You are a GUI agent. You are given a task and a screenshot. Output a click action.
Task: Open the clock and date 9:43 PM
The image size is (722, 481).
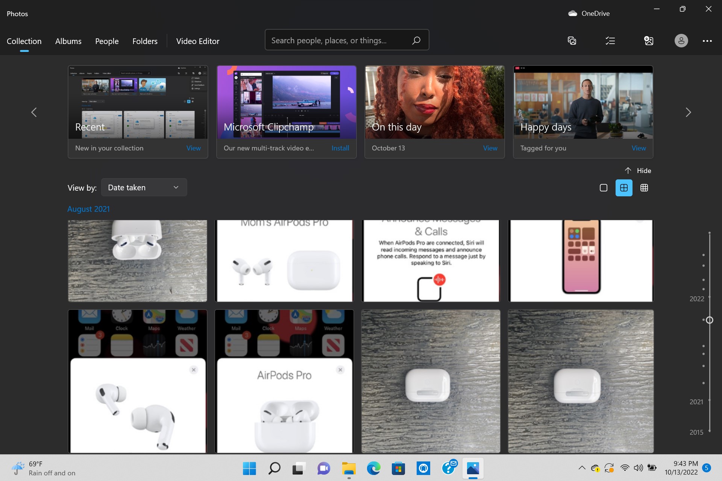pos(681,468)
